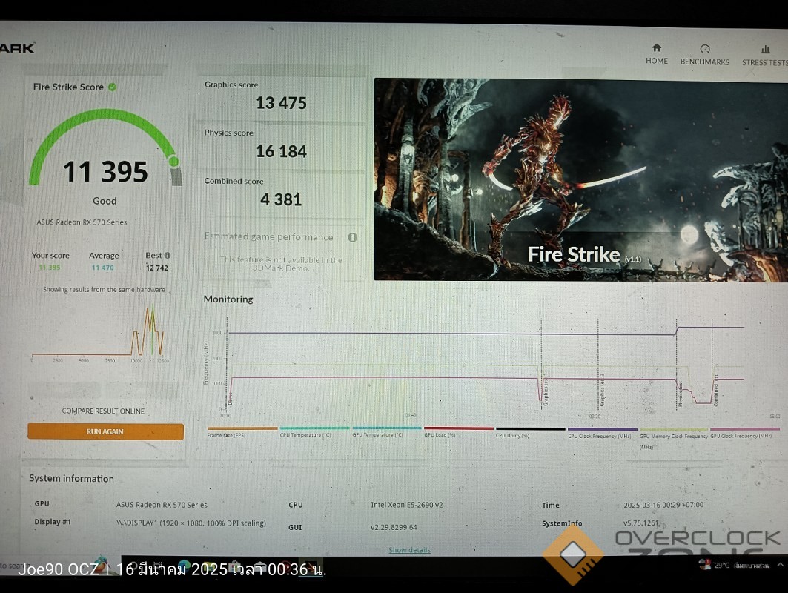788x593 pixels.
Task: Expand the system tray hidden icons chevron
Action: point(781,565)
